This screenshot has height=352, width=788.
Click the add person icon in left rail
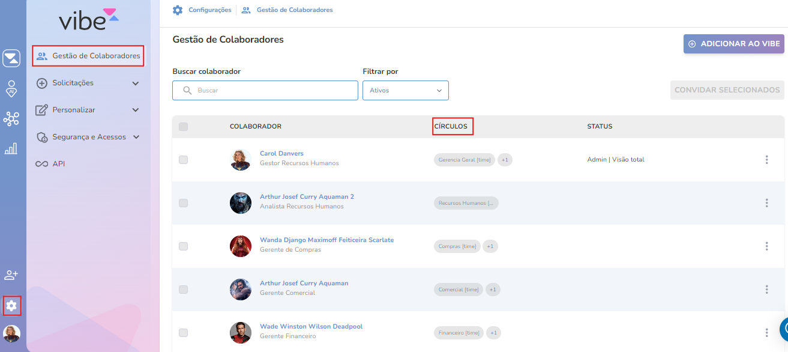[11, 275]
